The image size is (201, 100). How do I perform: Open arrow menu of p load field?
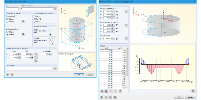coord(51,54)
